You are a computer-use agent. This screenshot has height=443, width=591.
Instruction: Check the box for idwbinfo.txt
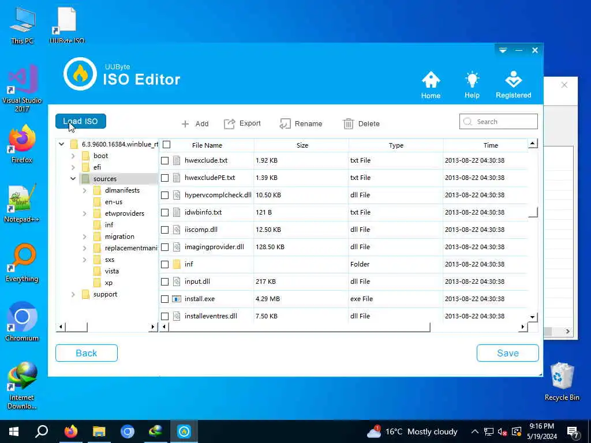(x=164, y=212)
